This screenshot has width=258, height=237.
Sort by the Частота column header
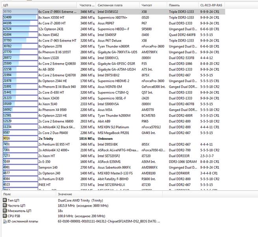pyautogui.click(x=86, y=5)
